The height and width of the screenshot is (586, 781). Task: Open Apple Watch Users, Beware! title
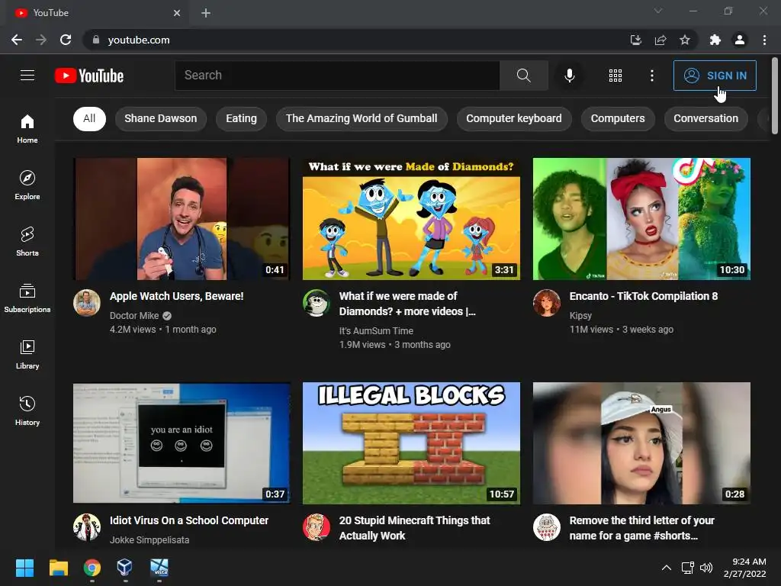click(177, 296)
